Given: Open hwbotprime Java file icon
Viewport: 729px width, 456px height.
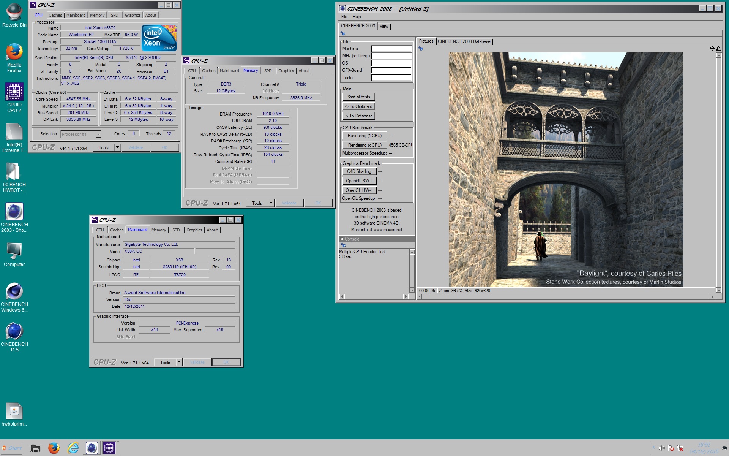Looking at the screenshot, I should pyautogui.click(x=14, y=414).
